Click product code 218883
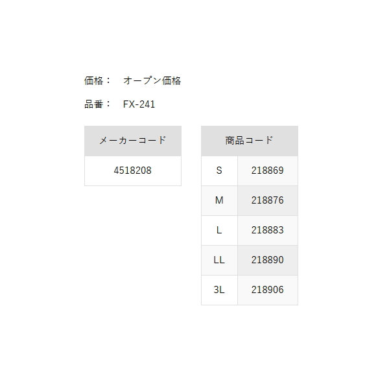This screenshot has width=389, height=389. tap(268, 230)
